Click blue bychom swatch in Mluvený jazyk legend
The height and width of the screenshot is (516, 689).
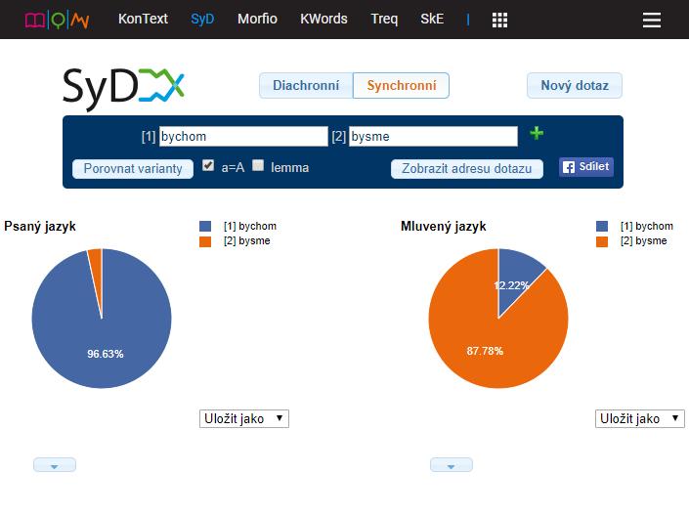(x=602, y=227)
